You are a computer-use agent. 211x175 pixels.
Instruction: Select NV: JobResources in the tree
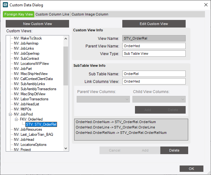tap(28, 129)
